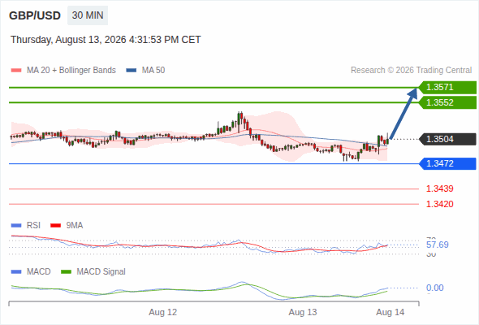Screen dimensions: 479x325
Task: Click the 1.3420 support level label
Action: click(440, 204)
